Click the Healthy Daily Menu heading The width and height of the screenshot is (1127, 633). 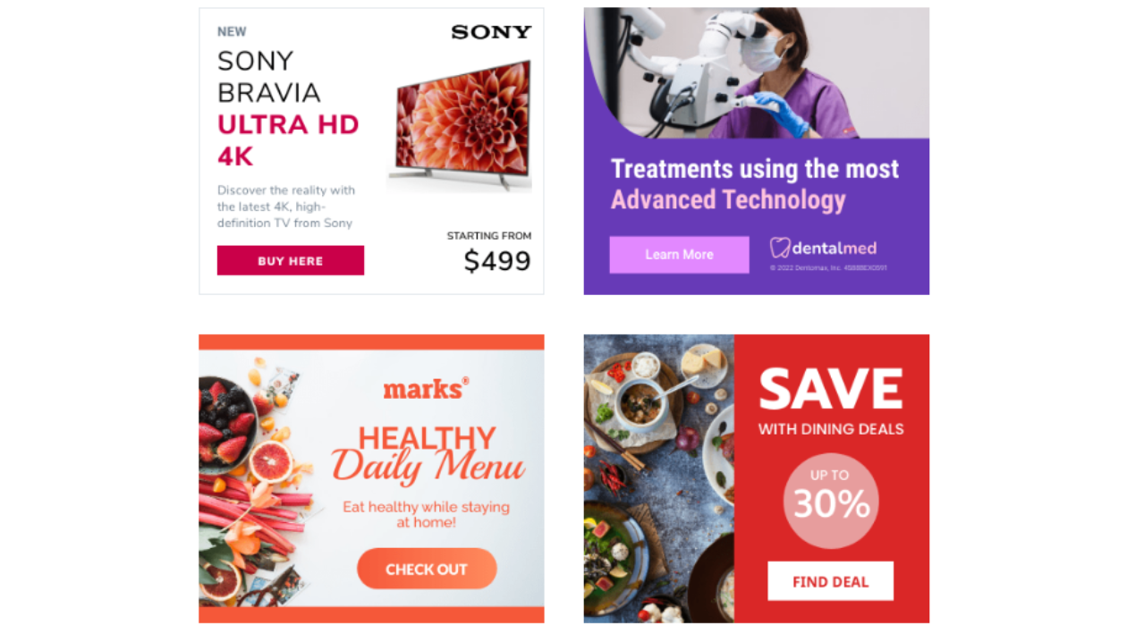428,454
